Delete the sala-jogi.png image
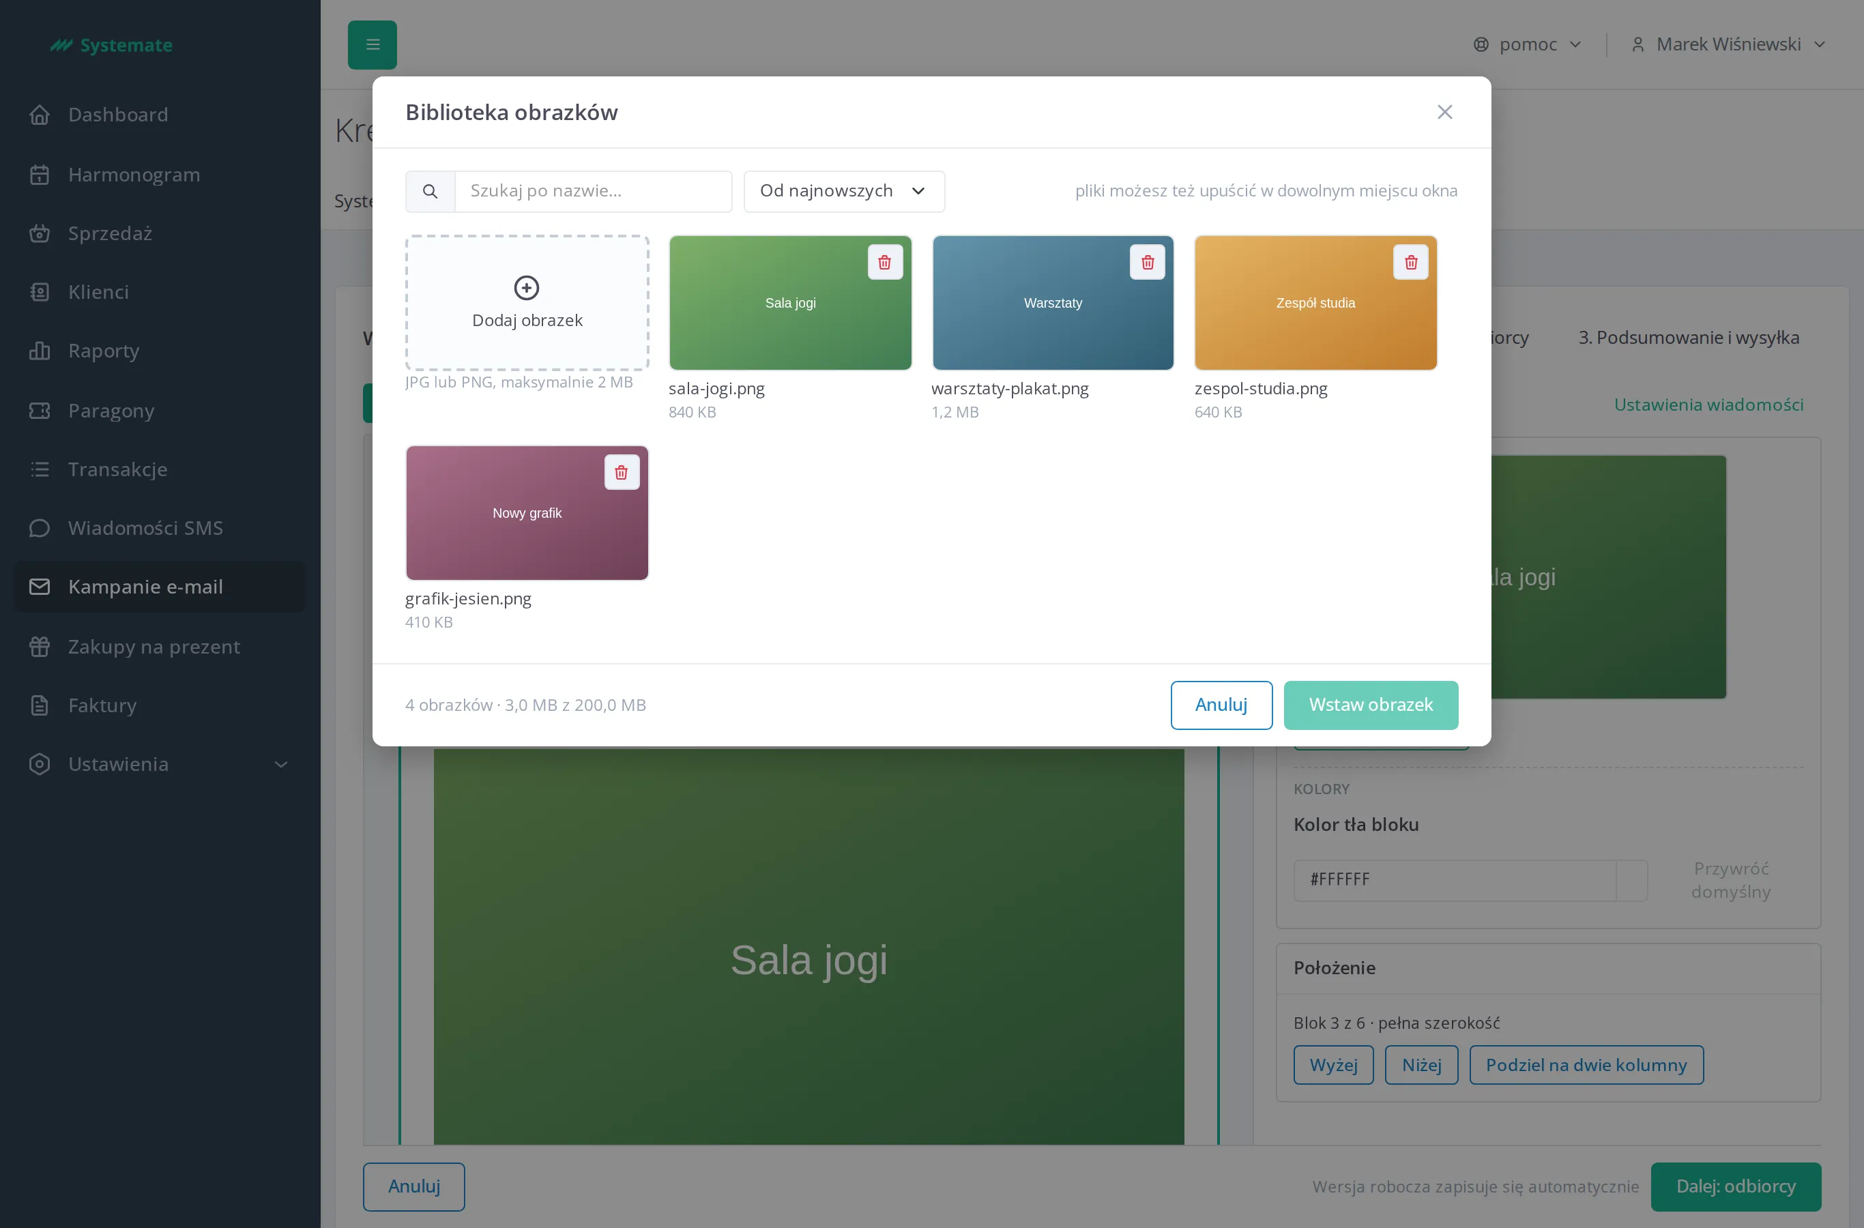This screenshot has width=1864, height=1228. point(884,263)
